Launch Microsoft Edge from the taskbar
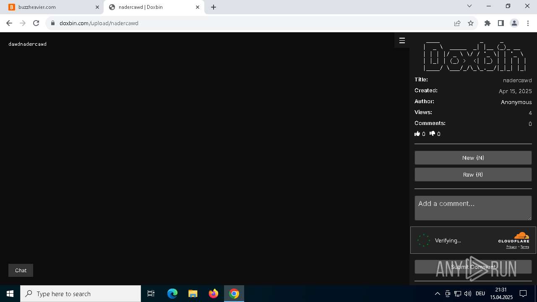This screenshot has height=302, width=537. (x=172, y=294)
